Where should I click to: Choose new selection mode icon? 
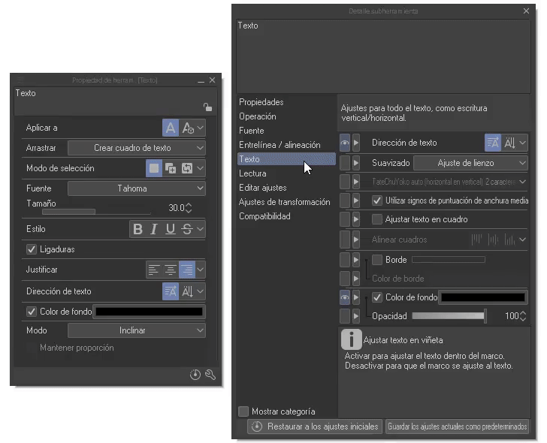click(154, 168)
